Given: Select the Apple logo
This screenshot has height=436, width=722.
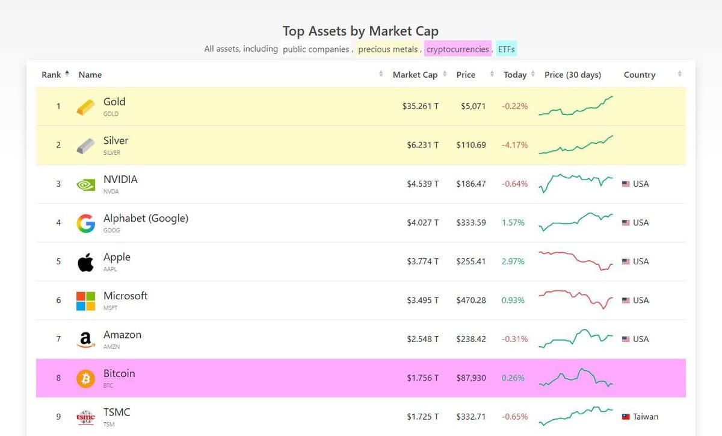Looking at the screenshot, I should 85,261.
